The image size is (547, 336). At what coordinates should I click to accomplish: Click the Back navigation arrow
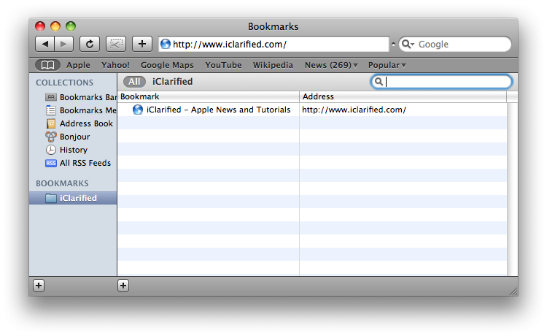[x=45, y=44]
